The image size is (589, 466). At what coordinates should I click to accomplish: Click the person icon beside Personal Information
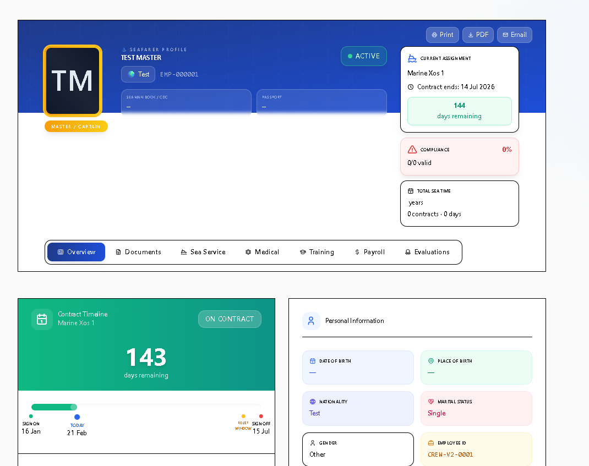(x=311, y=321)
